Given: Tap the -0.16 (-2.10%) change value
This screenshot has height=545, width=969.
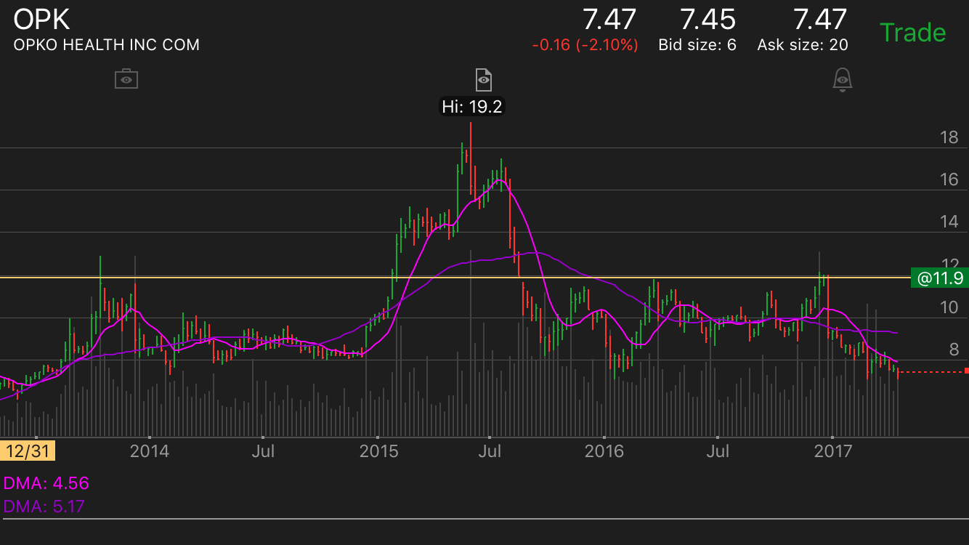Looking at the screenshot, I should 585,45.
